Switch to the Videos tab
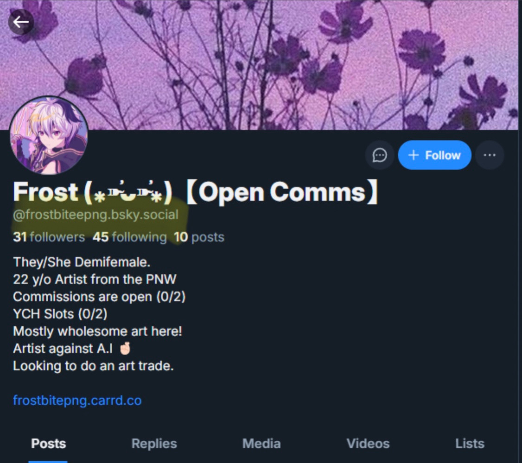The width and height of the screenshot is (522, 463). coord(368,444)
